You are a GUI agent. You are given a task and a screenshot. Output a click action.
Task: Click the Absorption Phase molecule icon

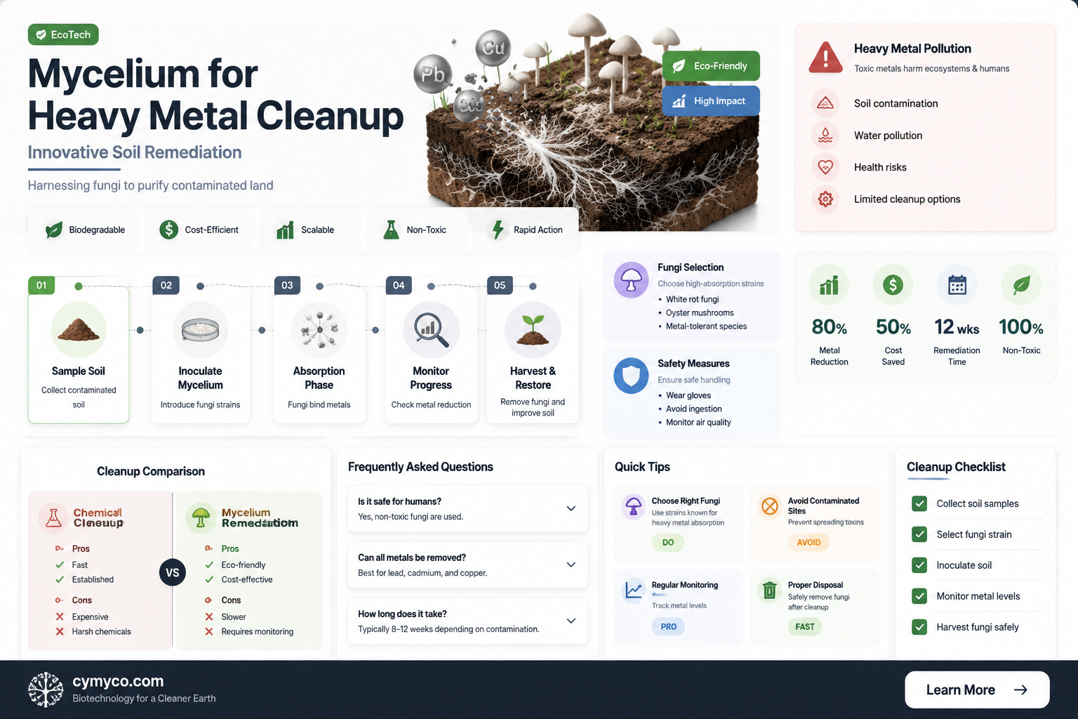coord(319,329)
